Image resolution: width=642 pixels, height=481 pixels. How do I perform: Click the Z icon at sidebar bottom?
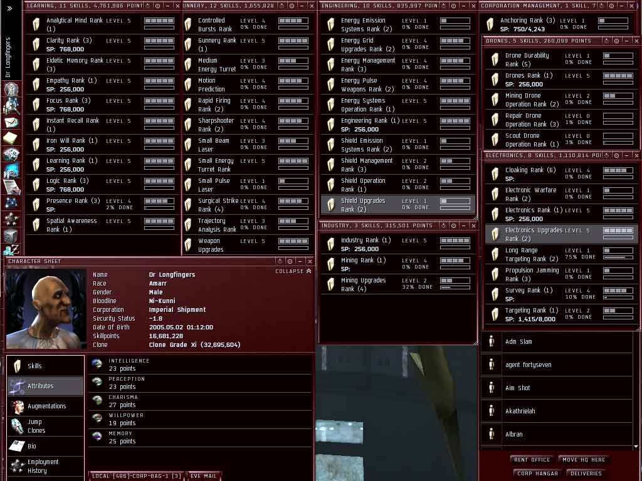11,249
